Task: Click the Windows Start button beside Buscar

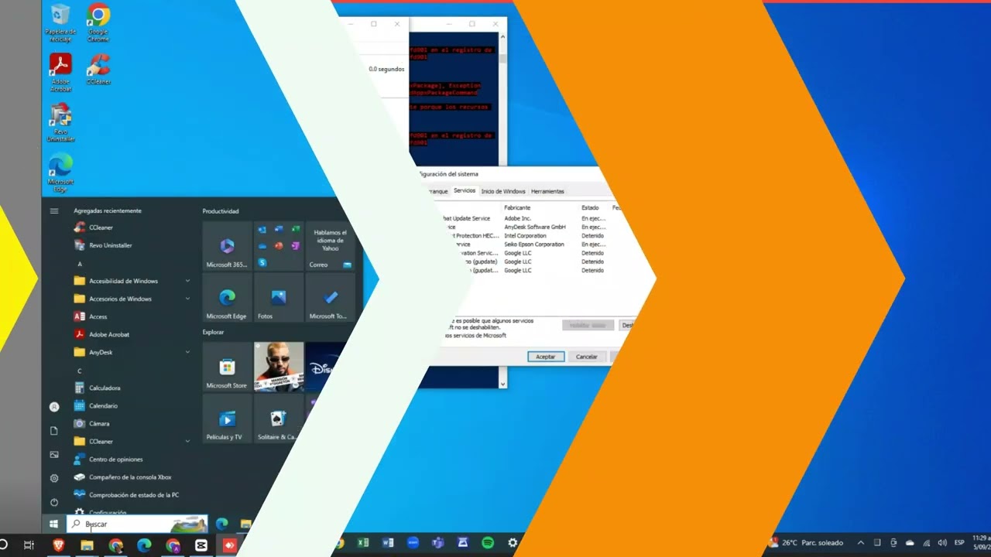Action: tap(53, 524)
